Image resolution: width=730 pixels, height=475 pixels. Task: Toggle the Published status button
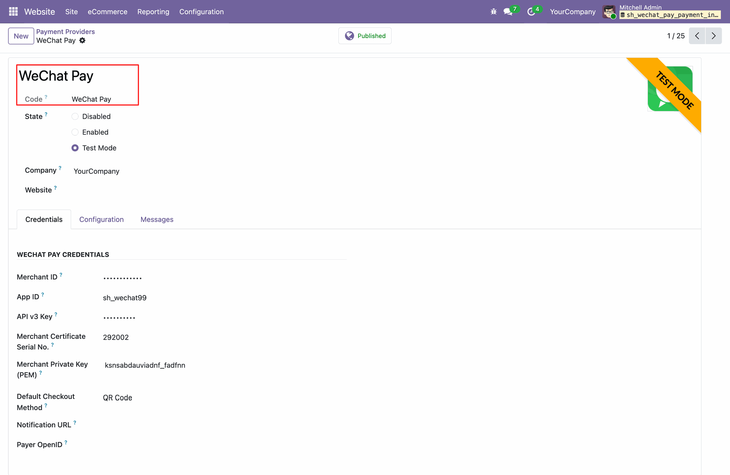pyautogui.click(x=365, y=36)
